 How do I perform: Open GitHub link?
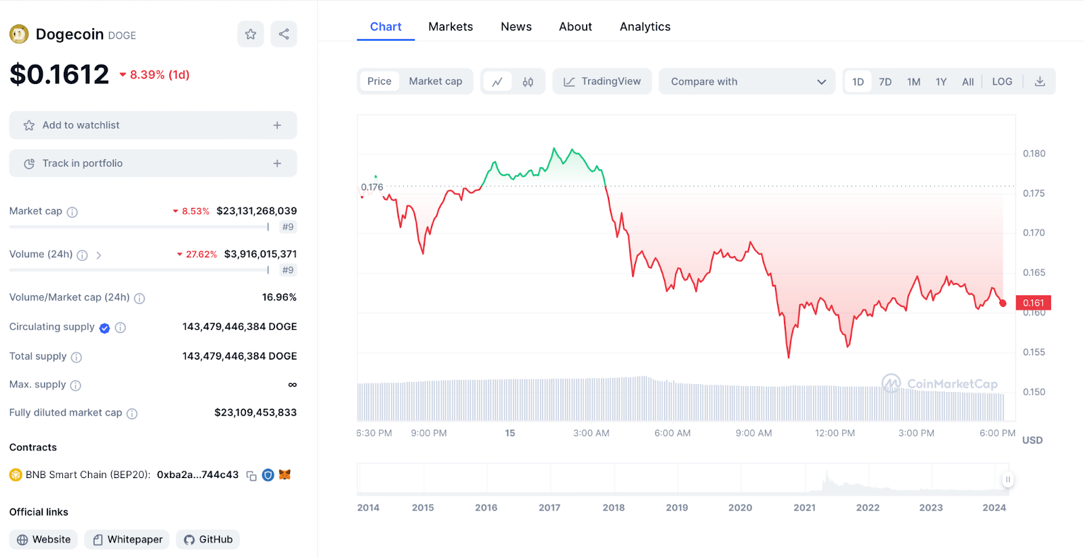click(x=208, y=540)
